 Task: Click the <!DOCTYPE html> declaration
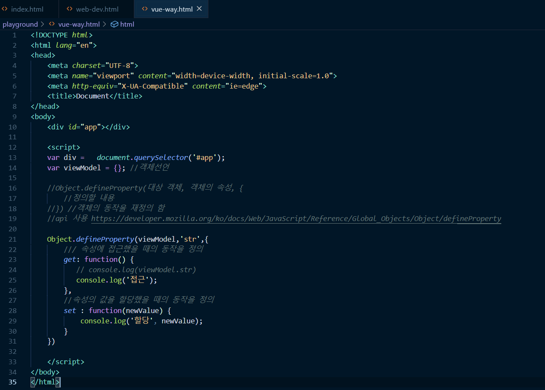tap(62, 35)
